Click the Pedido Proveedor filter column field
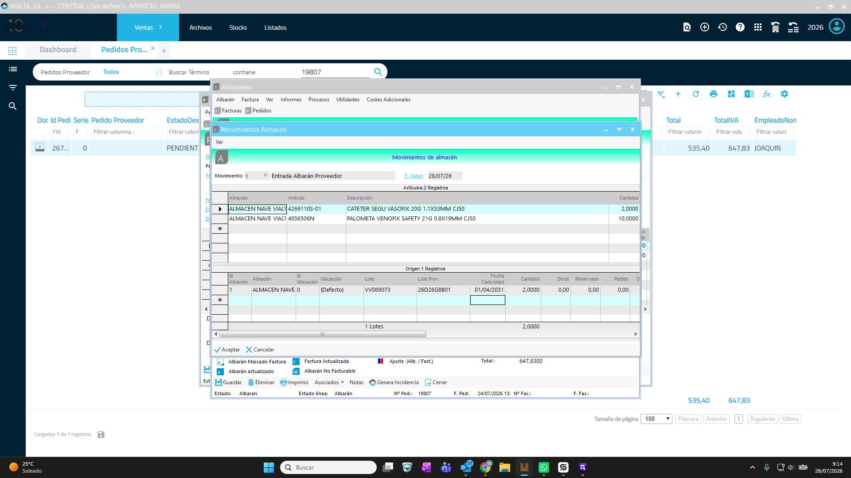 click(126, 131)
